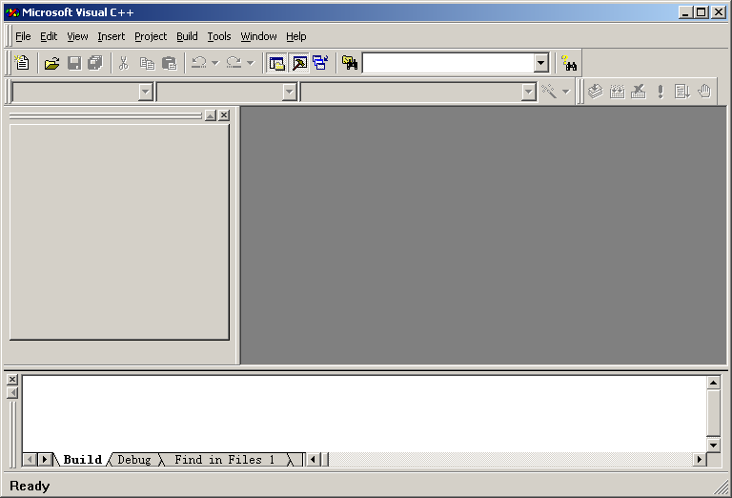
Task: Open the Window menu
Action: (258, 36)
